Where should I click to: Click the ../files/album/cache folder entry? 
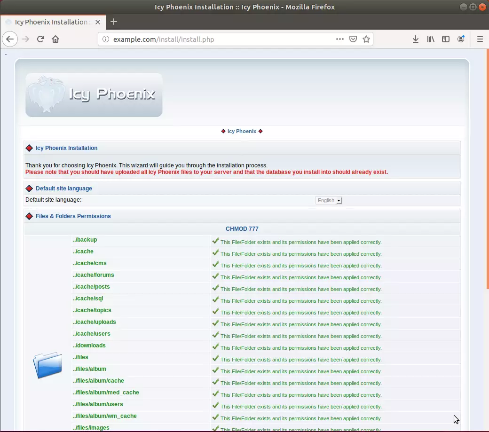[x=98, y=381]
